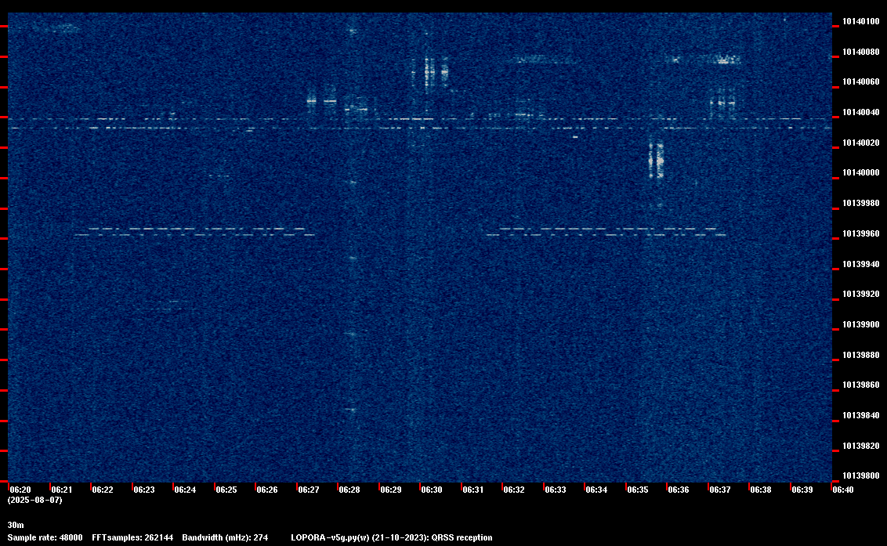Click the 10139980 frequency label

point(861,203)
